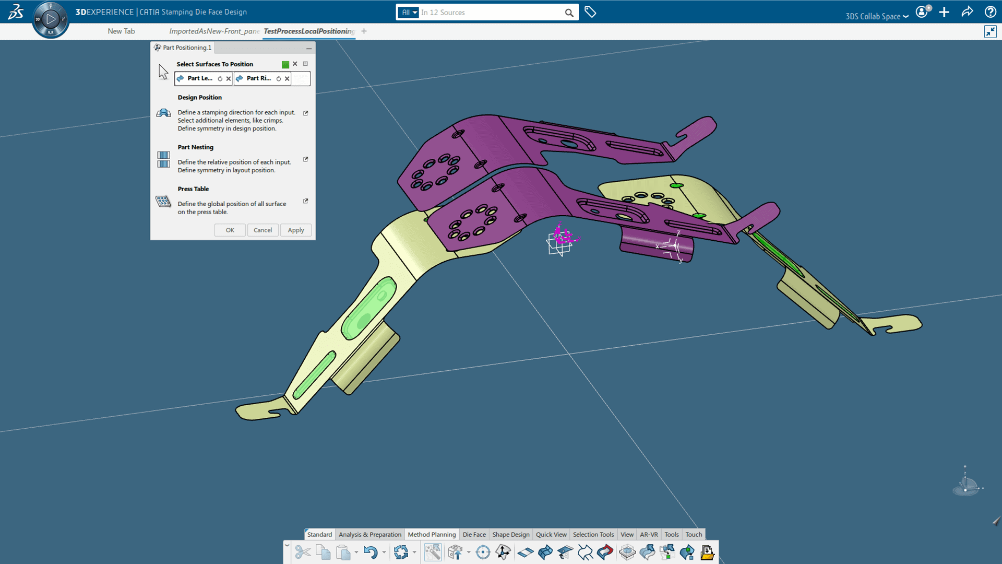Select the Analysis & Preparation tab icon
Image resolution: width=1002 pixels, height=564 pixels.
[369, 534]
